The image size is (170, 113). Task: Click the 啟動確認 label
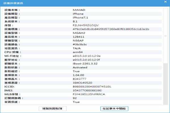pyautogui.click(x=12, y=71)
